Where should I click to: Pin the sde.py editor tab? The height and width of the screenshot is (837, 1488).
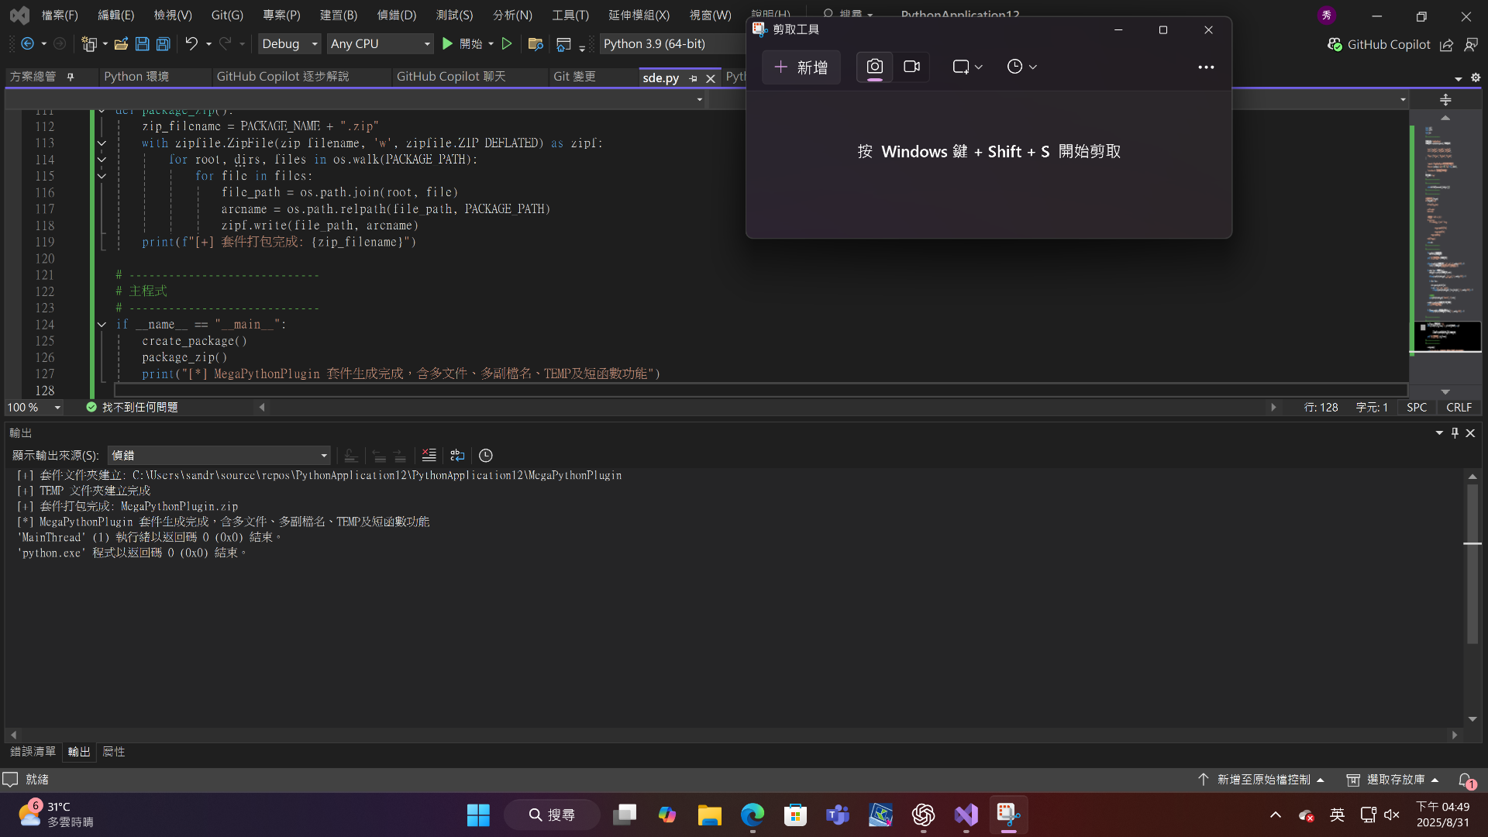coord(693,78)
